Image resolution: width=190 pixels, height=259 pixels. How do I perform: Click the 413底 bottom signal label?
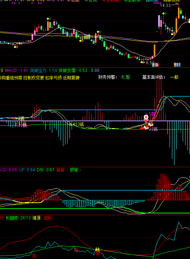click(x=78, y=124)
